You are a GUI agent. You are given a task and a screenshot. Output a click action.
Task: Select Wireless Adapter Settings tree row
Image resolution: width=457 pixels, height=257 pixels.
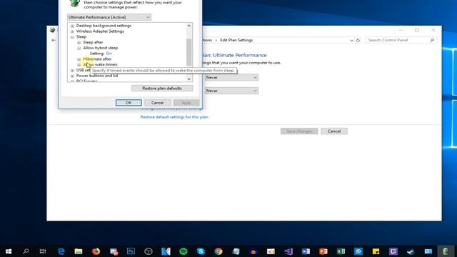100,31
